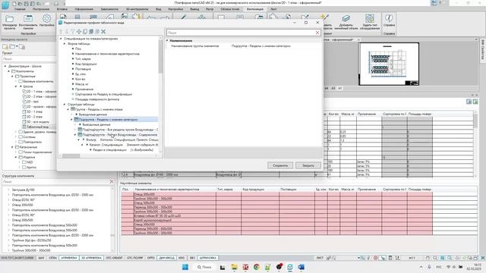Open Word from taskbar

[x=301, y=267]
